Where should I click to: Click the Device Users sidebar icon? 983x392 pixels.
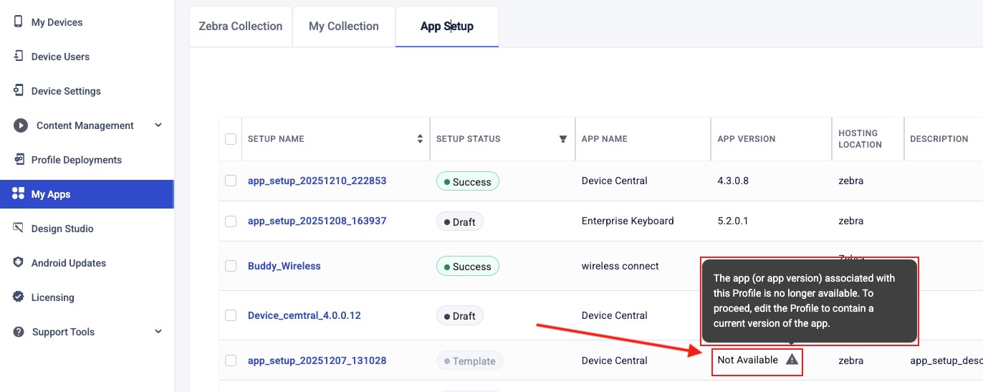[x=18, y=57]
